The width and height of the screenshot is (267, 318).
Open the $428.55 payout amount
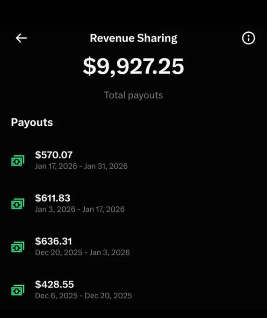[x=54, y=284]
